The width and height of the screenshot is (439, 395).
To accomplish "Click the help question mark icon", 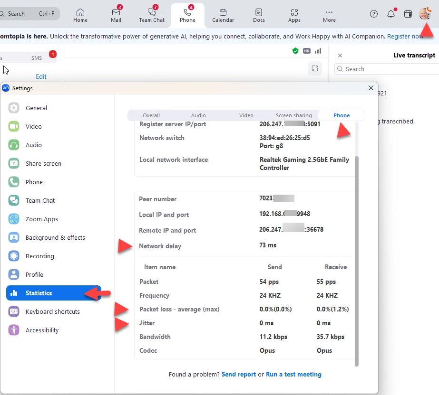I will point(373,14).
